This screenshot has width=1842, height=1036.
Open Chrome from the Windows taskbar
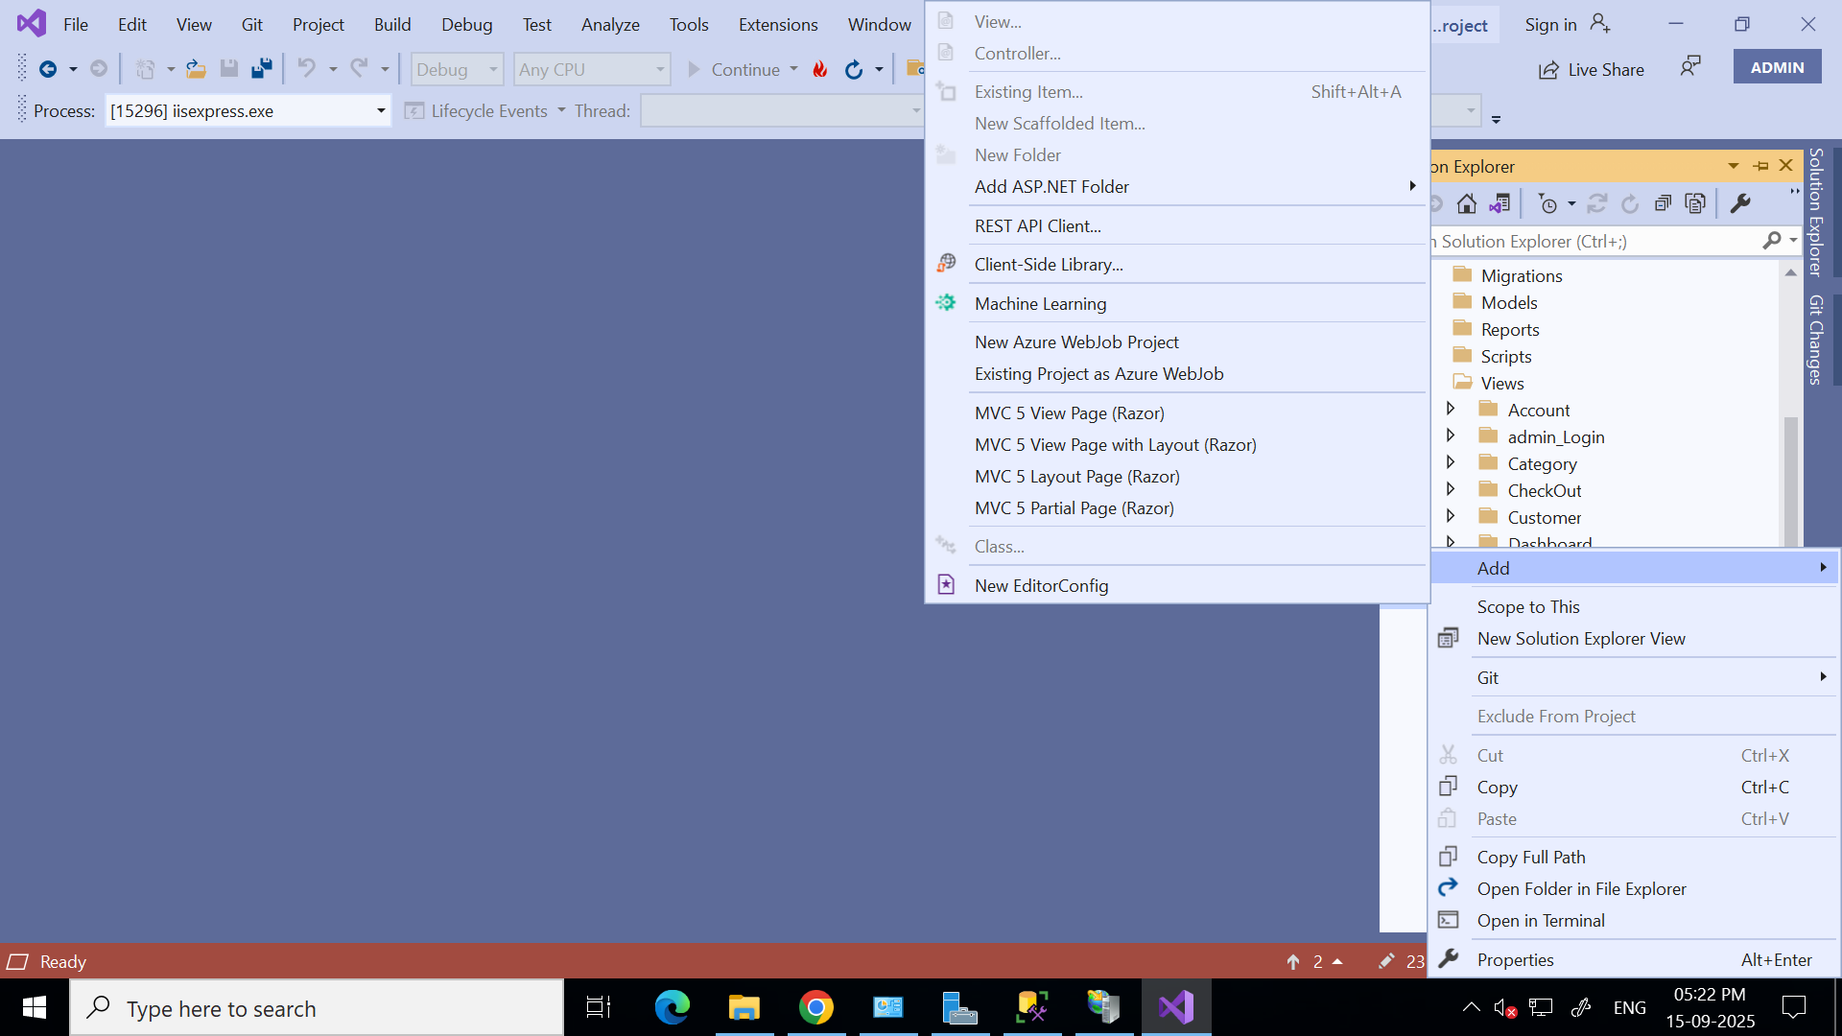tap(815, 1008)
